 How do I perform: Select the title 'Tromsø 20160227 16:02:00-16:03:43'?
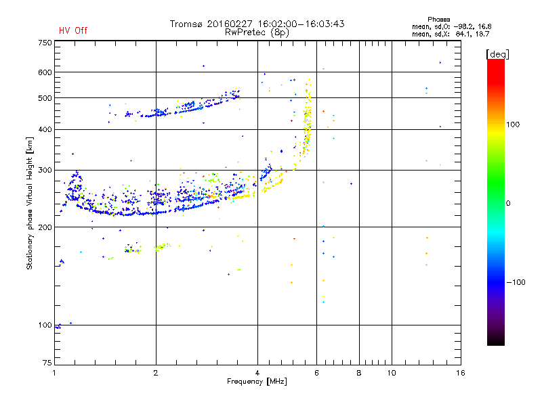click(x=257, y=24)
